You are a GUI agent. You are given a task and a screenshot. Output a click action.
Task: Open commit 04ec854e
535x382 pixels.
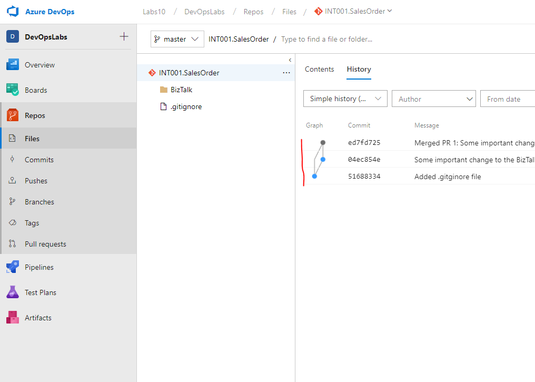pyautogui.click(x=364, y=160)
